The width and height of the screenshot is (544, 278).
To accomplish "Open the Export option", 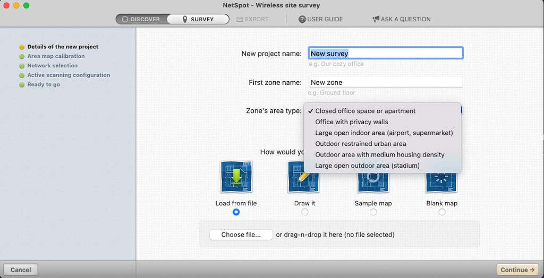I will (x=252, y=20).
